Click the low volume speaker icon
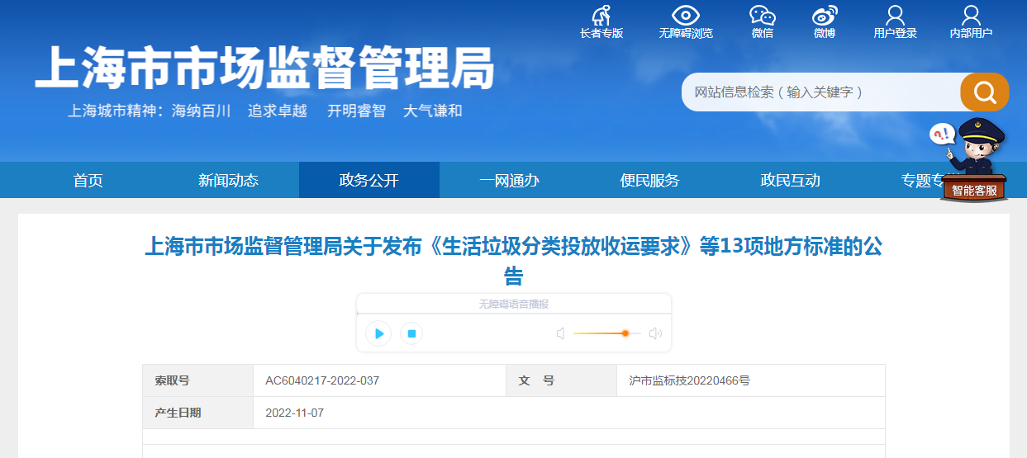The height and width of the screenshot is (458, 1027). coord(560,333)
